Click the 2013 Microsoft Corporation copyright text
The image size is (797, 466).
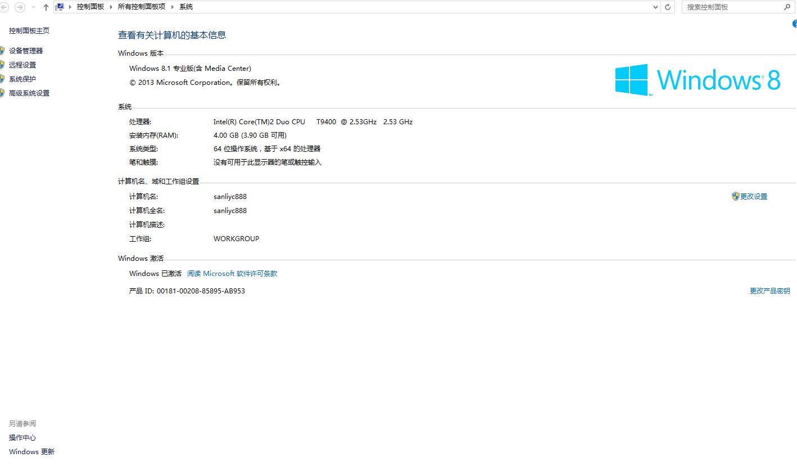[x=205, y=83]
